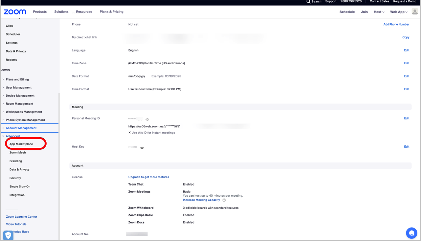Screen dimensions: 421x241
Task: Click Contact Sales in top bar
Action: coord(379,2)
